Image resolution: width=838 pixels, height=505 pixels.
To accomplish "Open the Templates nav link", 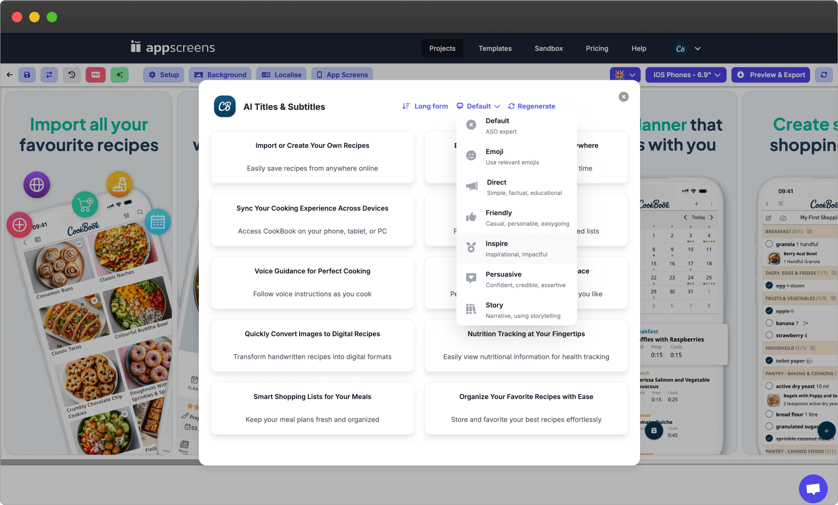I will coord(495,48).
